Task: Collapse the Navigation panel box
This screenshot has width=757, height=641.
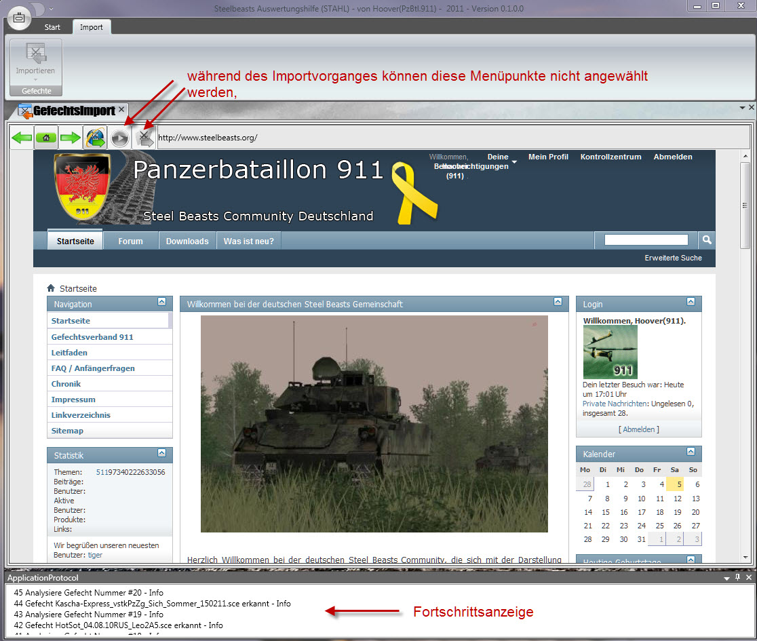Action: [x=161, y=301]
